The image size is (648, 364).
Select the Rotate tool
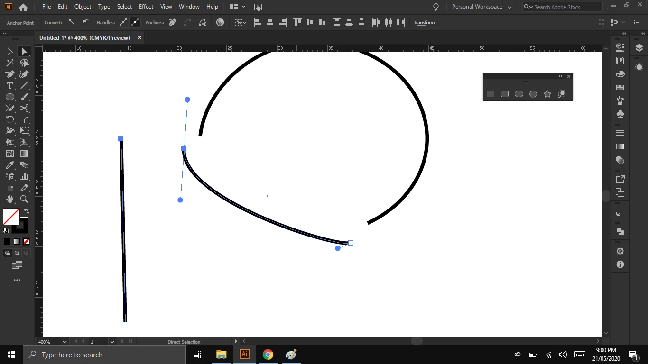click(9, 119)
